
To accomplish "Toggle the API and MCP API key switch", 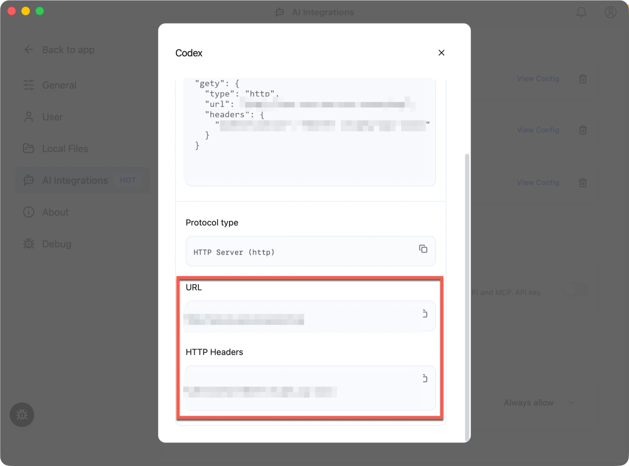I will coord(575,290).
